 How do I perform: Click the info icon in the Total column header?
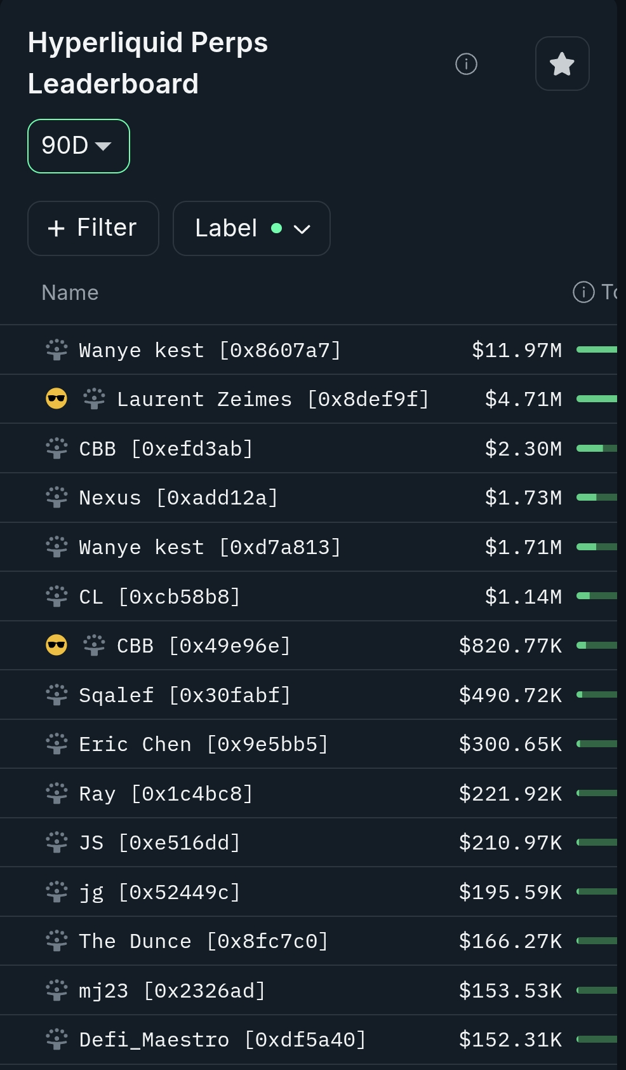click(583, 292)
